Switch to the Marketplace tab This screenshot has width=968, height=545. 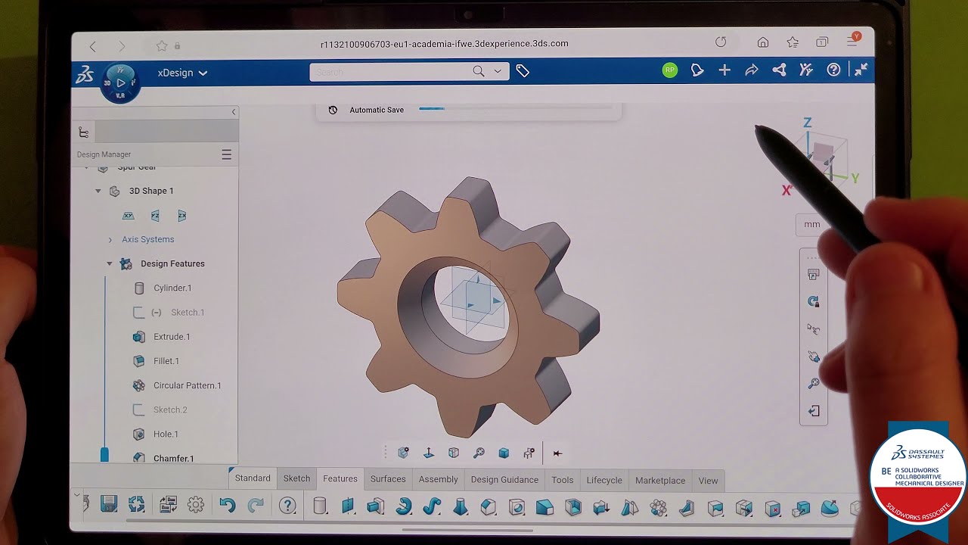660,480
